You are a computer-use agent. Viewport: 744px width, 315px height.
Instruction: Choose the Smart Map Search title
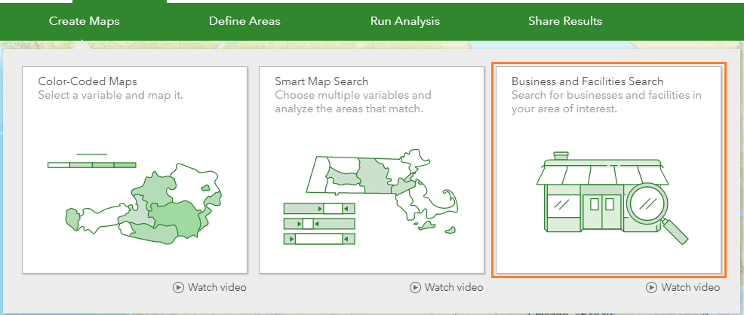coord(321,81)
